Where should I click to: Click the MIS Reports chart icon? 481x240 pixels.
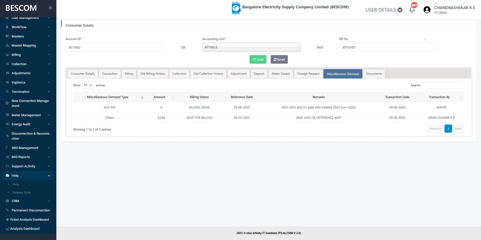click(x=8, y=157)
